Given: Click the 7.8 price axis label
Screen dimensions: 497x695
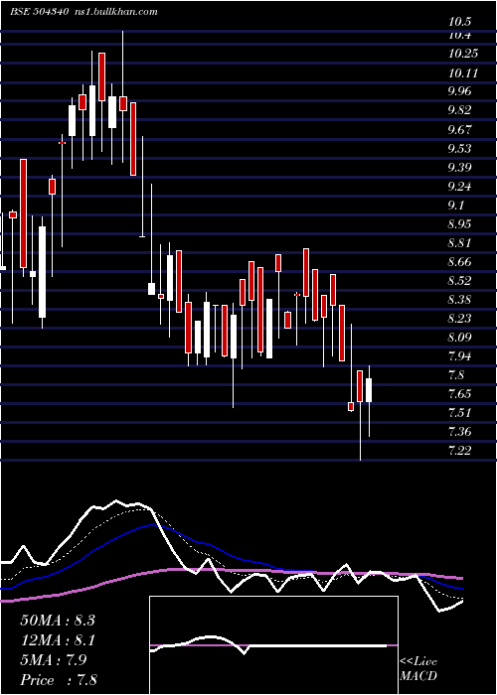Looking at the screenshot, I should (458, 375).
